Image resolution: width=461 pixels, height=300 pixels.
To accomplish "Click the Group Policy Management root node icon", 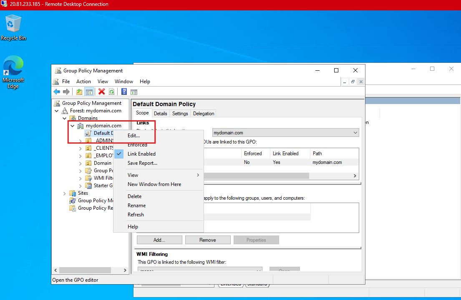I will click(57, 103).
